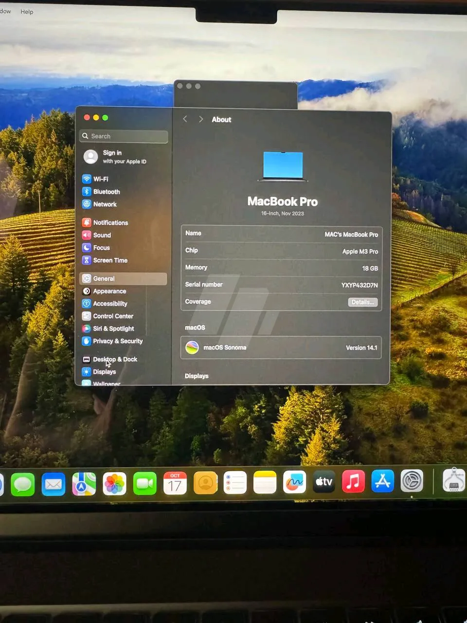The image size is (467, 623).
Task: Launch FaceTime from the Dock
Action: tap(145, 483)
